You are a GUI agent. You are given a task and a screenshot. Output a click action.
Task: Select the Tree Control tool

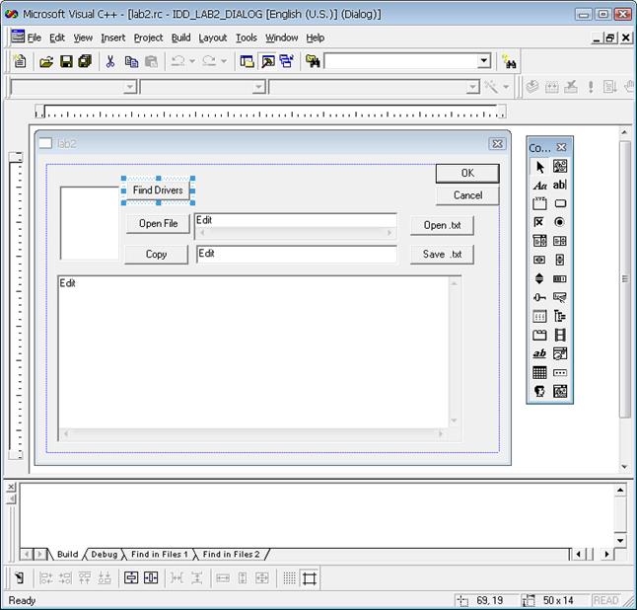(x=560, y=316)
